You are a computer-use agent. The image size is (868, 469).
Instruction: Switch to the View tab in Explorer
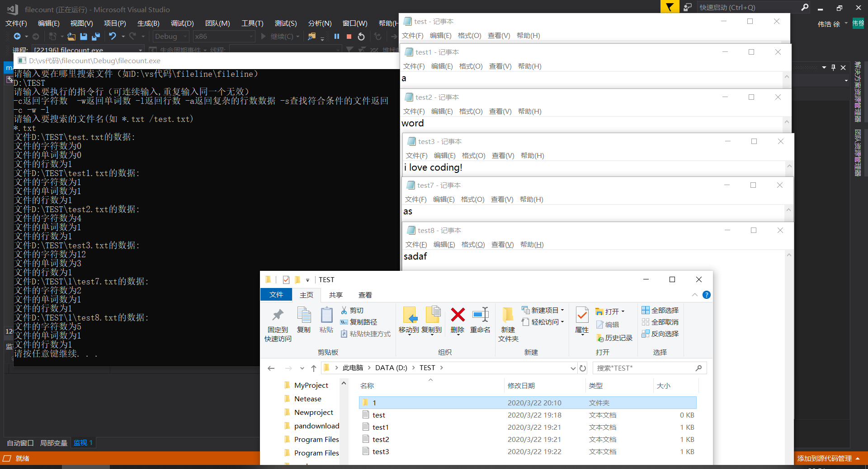(365, 295)
